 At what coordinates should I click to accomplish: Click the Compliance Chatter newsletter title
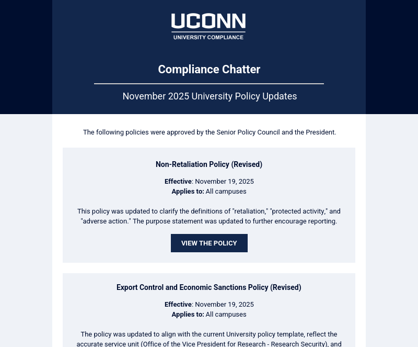pos(209,69)
